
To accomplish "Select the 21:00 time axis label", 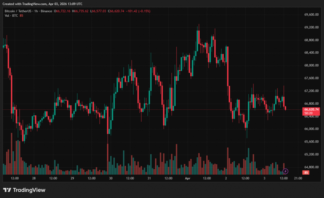I will click(298, 178).
